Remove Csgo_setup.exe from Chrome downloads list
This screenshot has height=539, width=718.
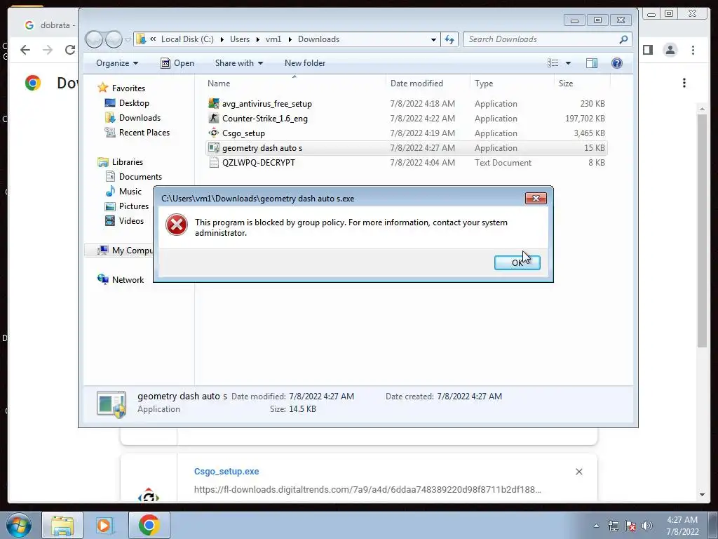tap(578, 472)
